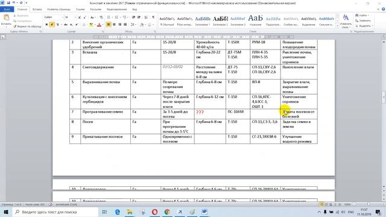Image resolution: width=386 pixels, height=217 pixels.
Task: Switch to Insert (Вставка) tab
Action: tap(37, 10)
